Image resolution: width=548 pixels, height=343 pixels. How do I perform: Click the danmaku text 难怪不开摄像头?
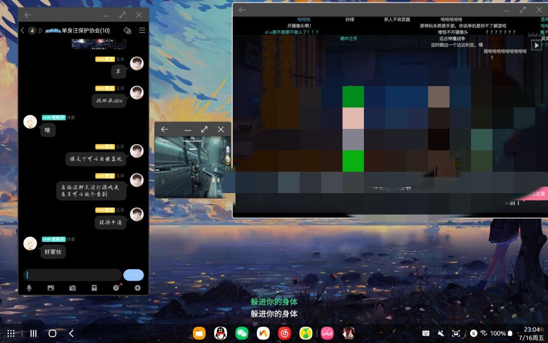[453, 32]
